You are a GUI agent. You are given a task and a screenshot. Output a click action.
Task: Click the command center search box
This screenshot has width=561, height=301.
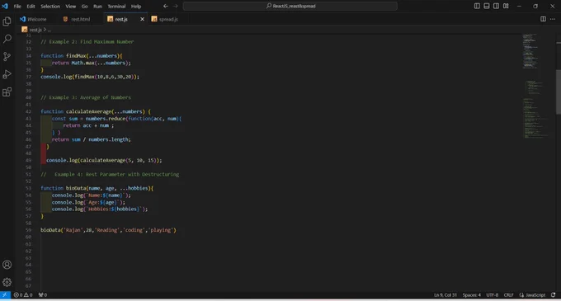290,6
